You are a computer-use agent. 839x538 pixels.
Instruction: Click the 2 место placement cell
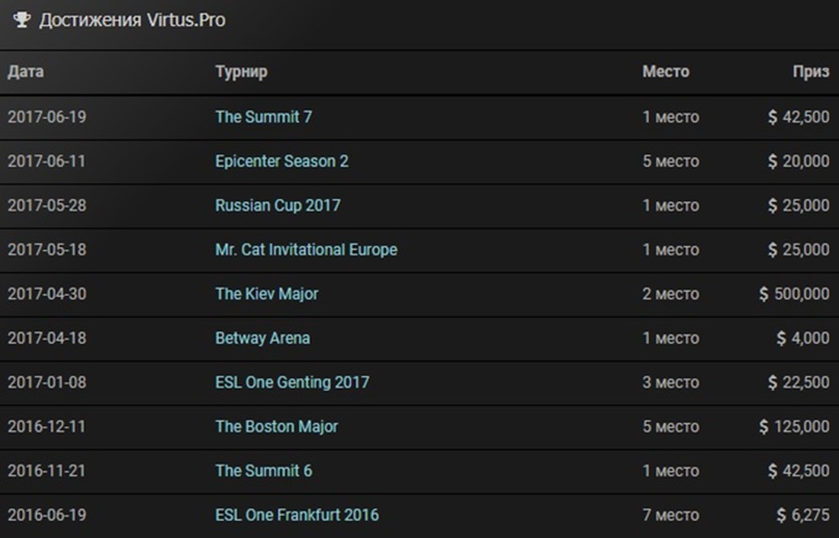click(670, 294)
